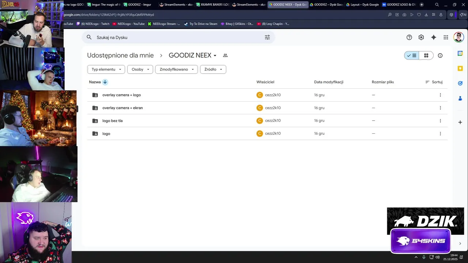Open more actions for overlay camera + ekran
The image size is (468, 263).
[440, 108]
